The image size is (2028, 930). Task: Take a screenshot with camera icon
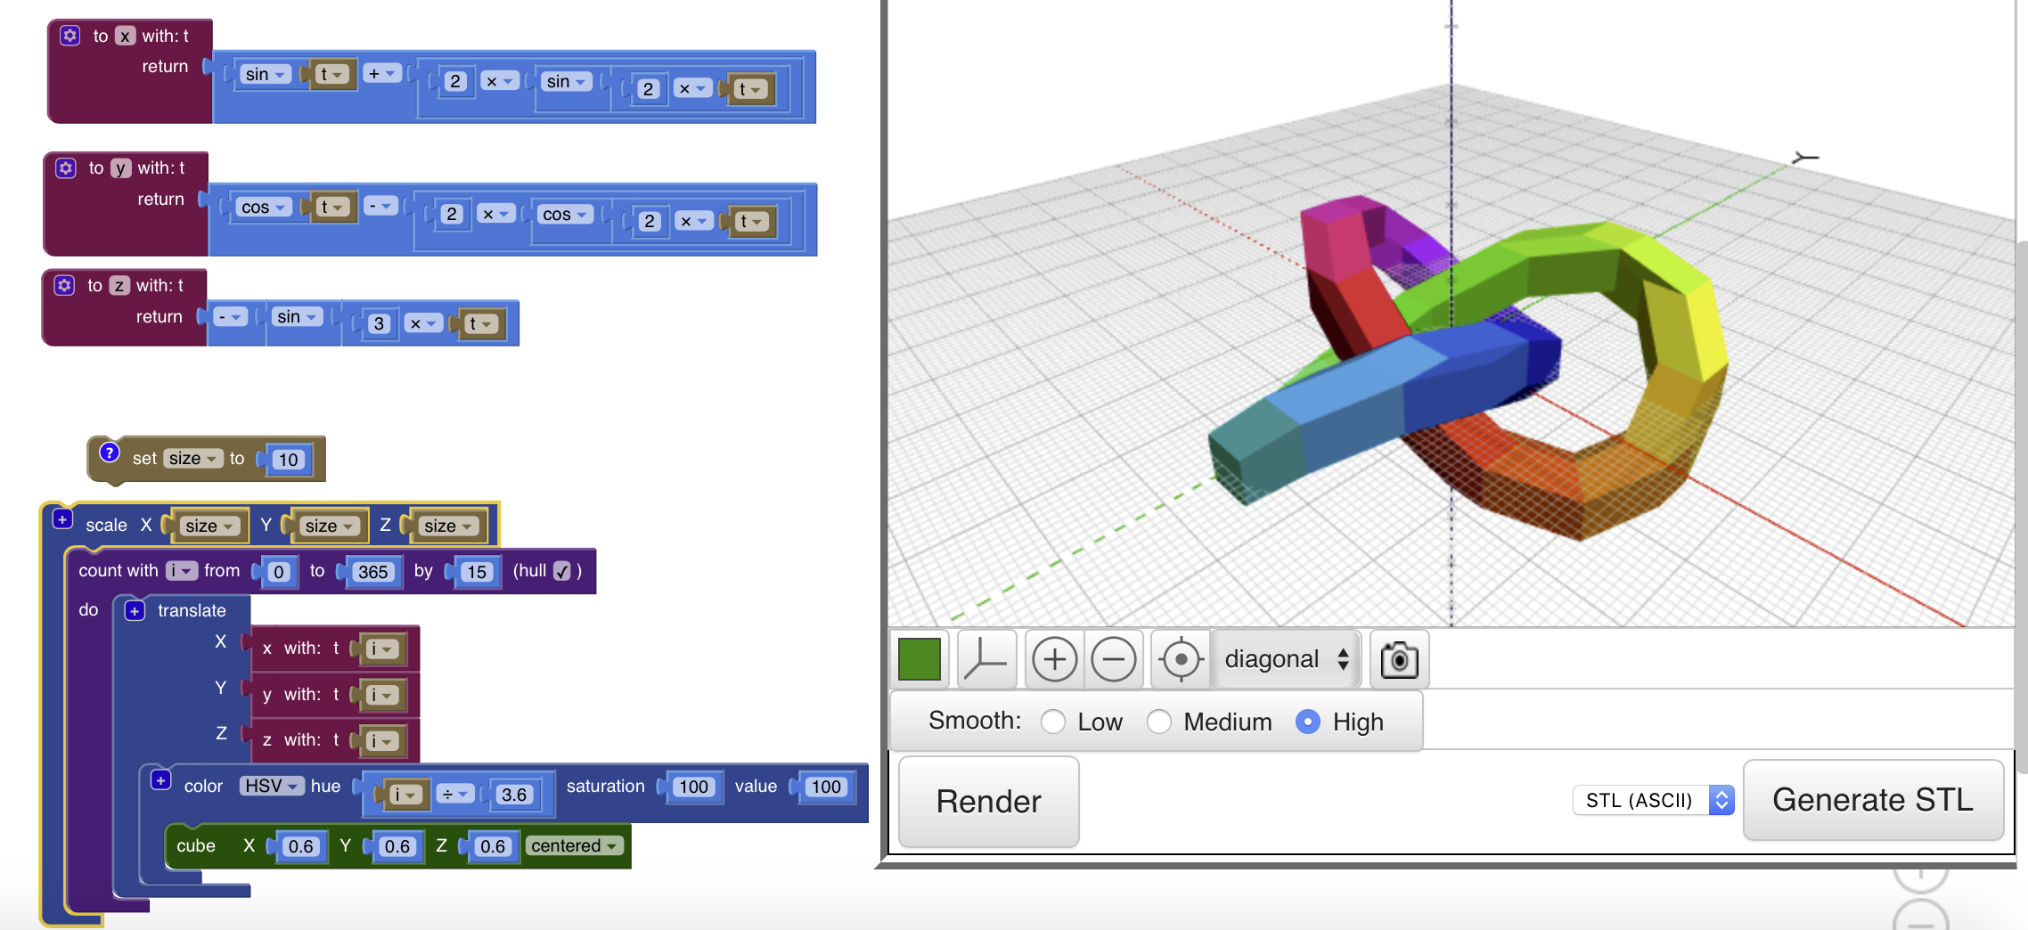1399,660
